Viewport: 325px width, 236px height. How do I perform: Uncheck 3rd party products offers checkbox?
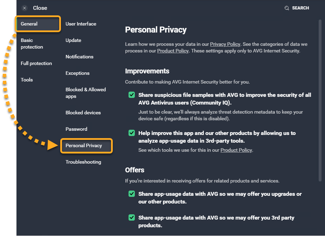coord(132,217)
